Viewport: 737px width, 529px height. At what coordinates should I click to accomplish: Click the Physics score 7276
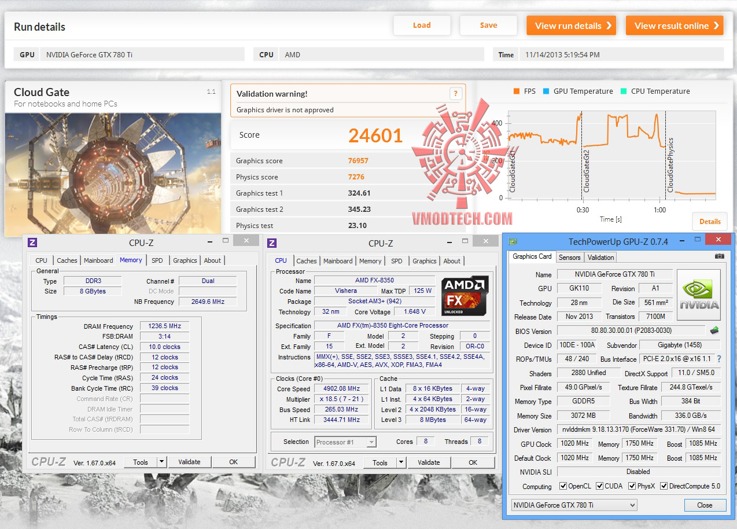[x=356, y=177]
